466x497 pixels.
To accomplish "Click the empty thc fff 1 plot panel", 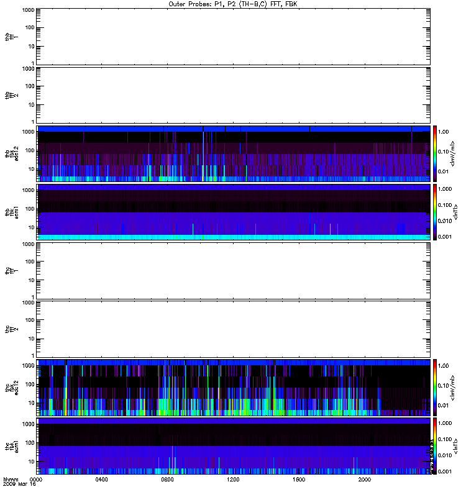I will (233, 271).
